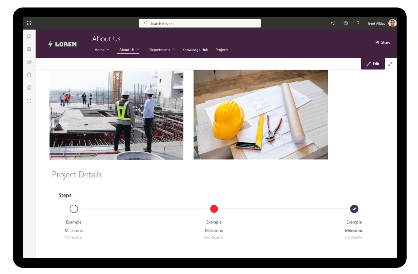Switch to the Projects nav item

(222, 49)
